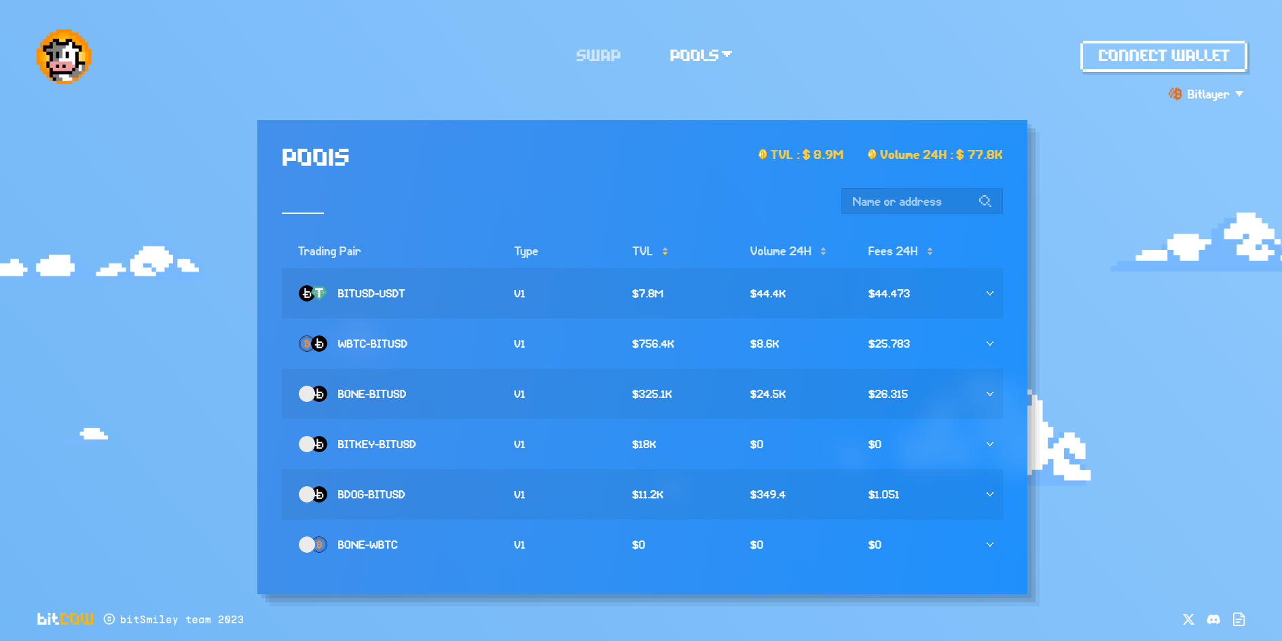The image size is (1282, 641).
Task: Expand the BONE-WBTC pool row chevron
Action: point(990,545)
